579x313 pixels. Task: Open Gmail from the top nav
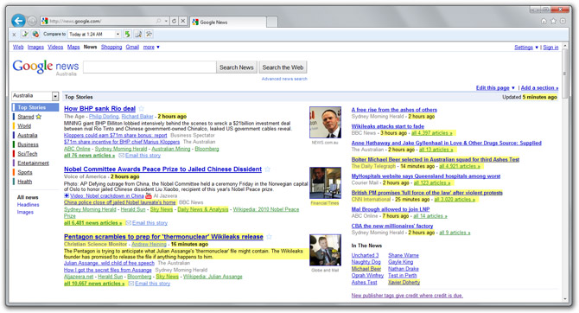pyautogui.click(x=132, y=47)
